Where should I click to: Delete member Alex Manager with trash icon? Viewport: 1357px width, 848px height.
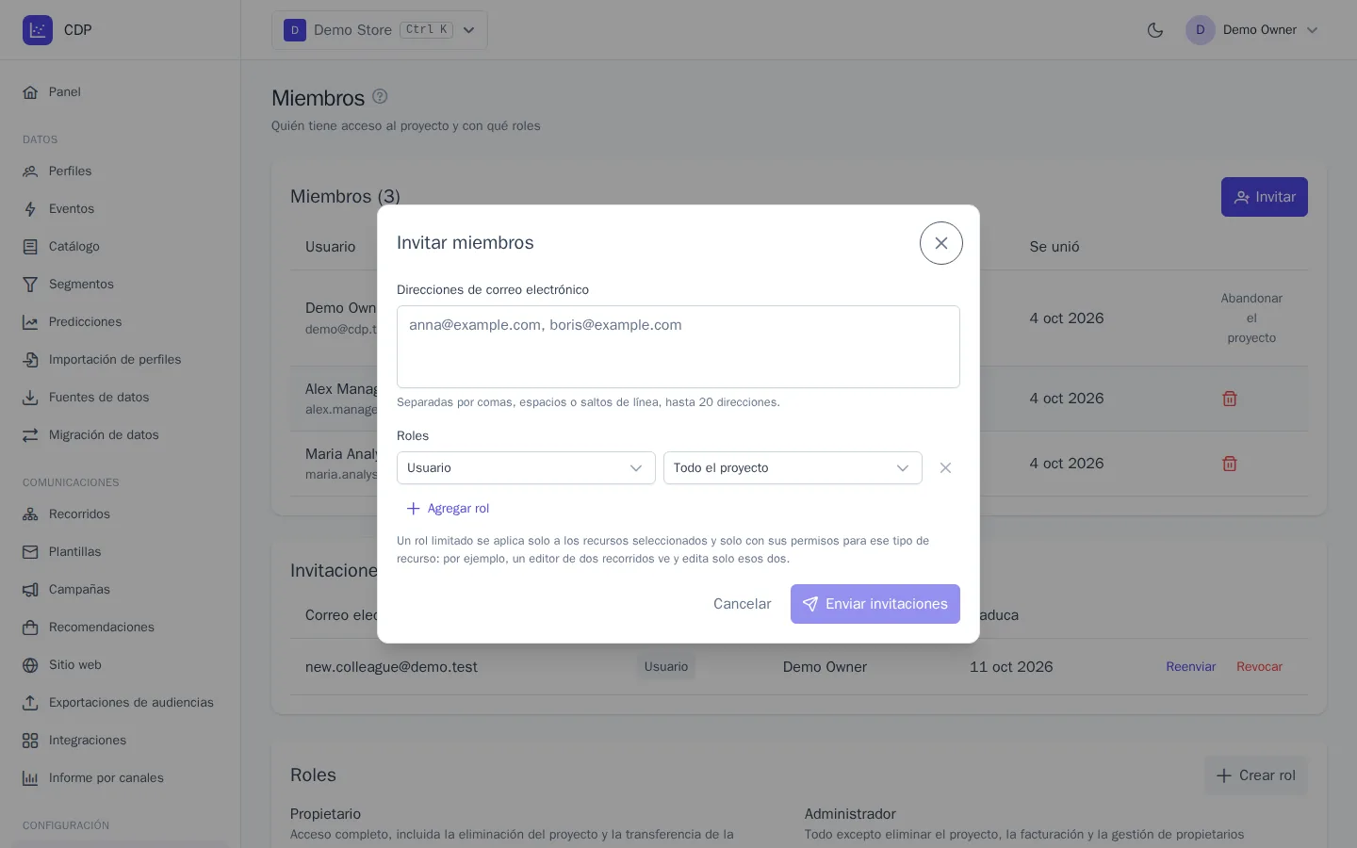tap(1230, 399)
